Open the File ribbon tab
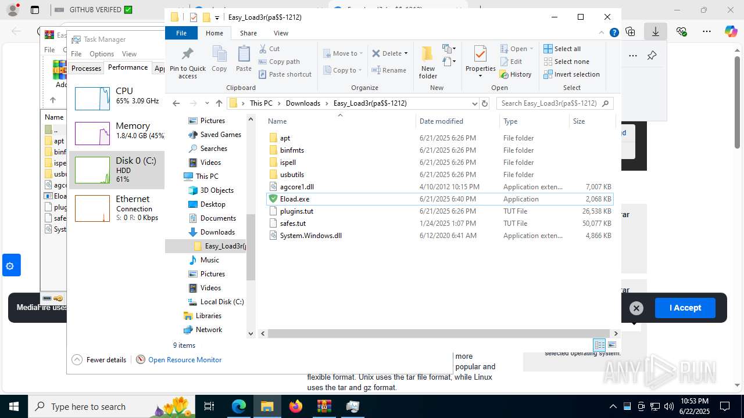744x418 pixels. point(181,33)
